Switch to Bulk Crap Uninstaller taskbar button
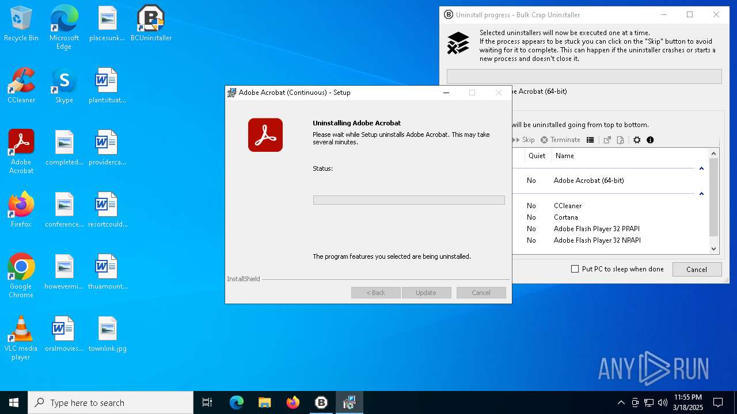Viewport: 737px width, 414px height. click(321, 402)
